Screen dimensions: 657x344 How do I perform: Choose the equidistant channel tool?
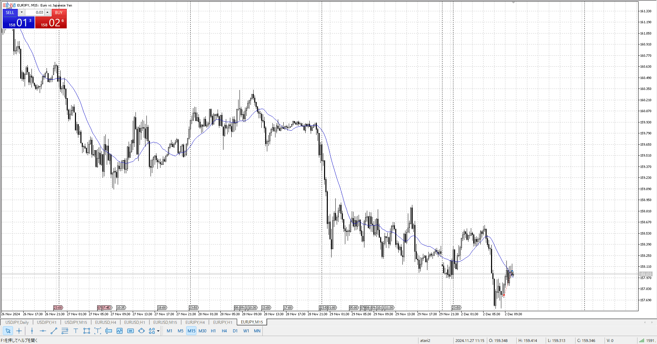[65, 331]
